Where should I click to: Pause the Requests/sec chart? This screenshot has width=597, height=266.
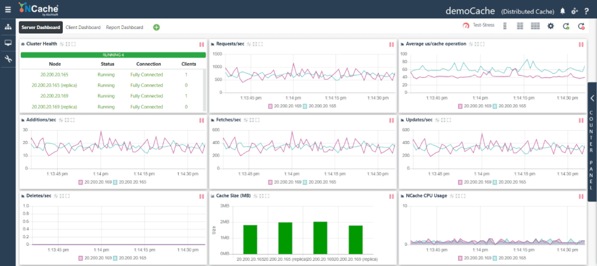click(392, 44)
